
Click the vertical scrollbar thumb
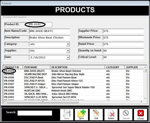click(x=145, y=71)
